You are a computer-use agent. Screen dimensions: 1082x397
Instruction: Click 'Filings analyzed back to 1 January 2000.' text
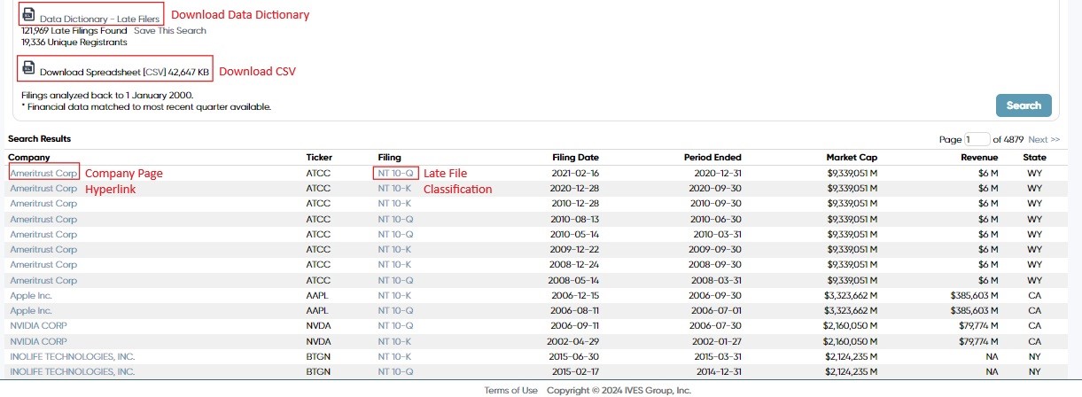click(107, 95)
